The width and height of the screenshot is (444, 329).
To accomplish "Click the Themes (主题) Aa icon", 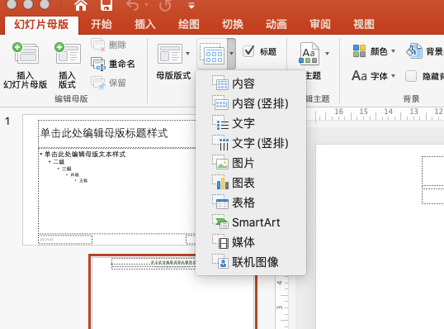I will (x=309, y=54).
